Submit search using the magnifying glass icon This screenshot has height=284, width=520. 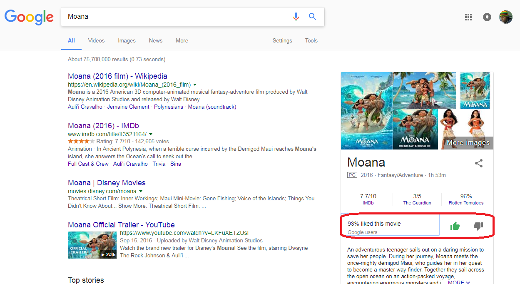312,17
